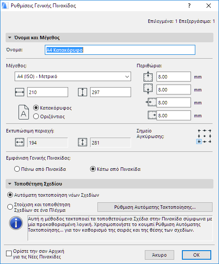
Task: Select bottom-left anchor point
Action: pos(199,141)
